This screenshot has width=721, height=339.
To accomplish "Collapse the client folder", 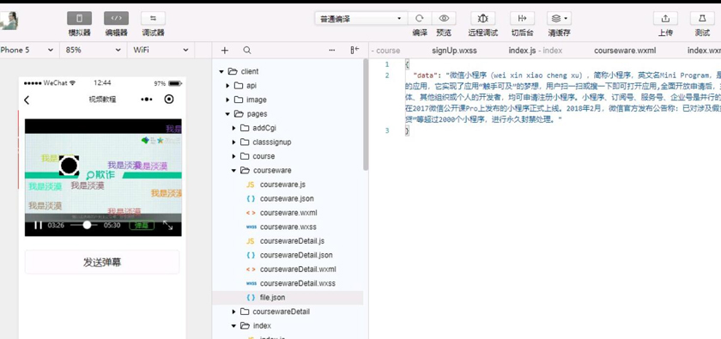I will 221,72.
